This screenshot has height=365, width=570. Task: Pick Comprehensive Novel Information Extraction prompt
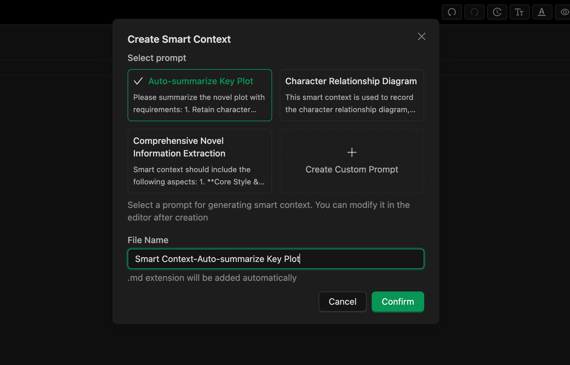tap(179, 147)
